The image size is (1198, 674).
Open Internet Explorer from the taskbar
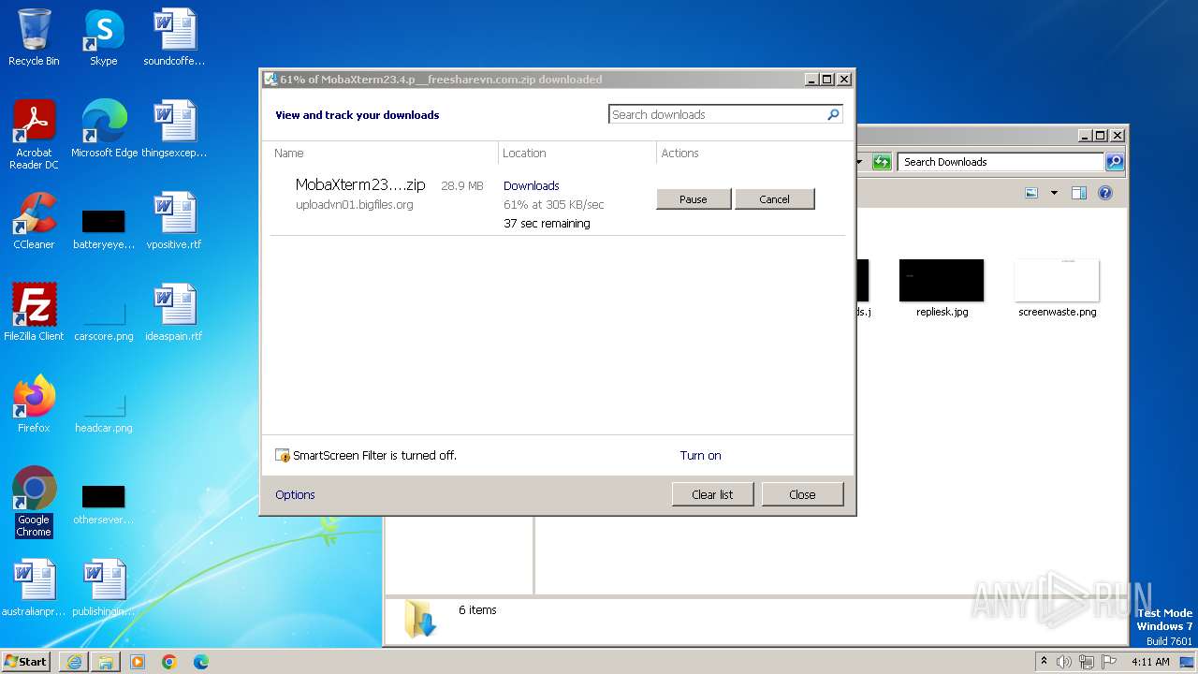click(74, 662)
